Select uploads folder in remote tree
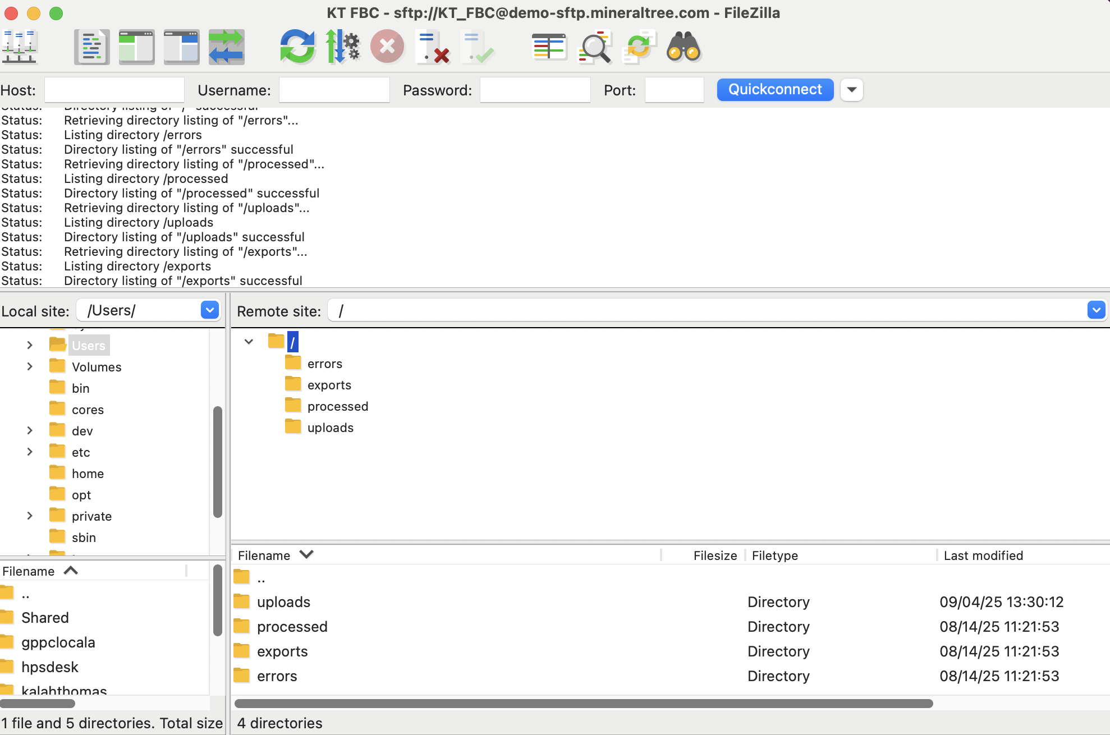Image resolution: width=1110 pixels, height=735 pixels. click(331, 428)
